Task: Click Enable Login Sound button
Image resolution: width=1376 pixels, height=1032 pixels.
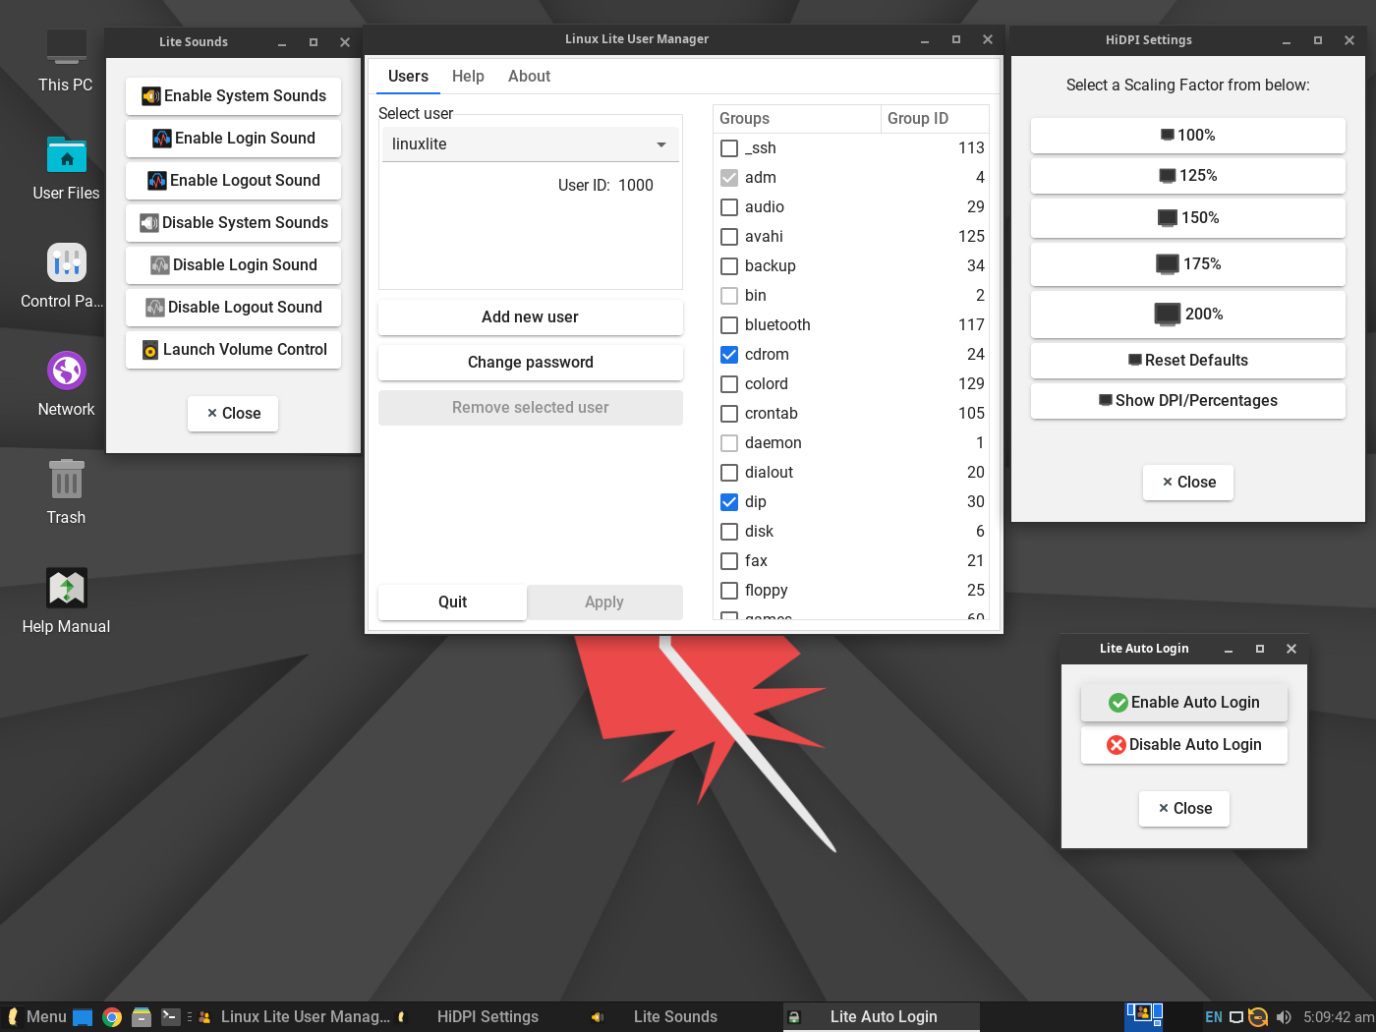Action: pyautogui.click(x=233, y=139)
